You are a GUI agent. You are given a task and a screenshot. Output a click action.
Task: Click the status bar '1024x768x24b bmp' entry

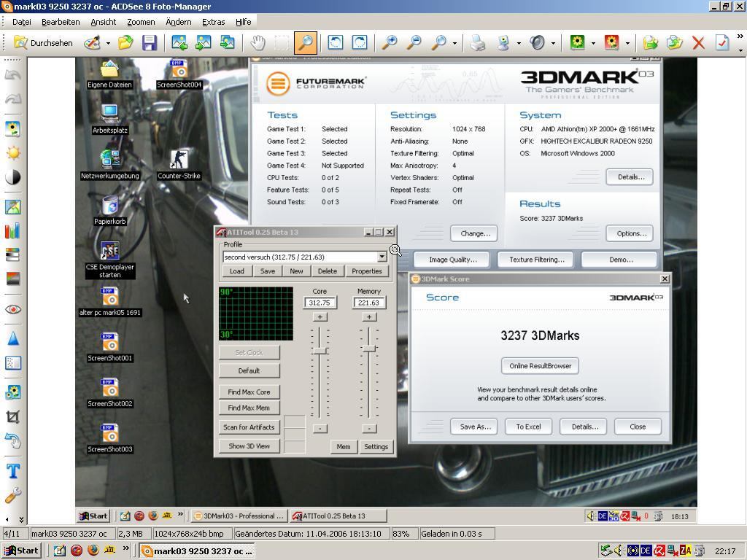pyautogui.click(x=193, y=534)
